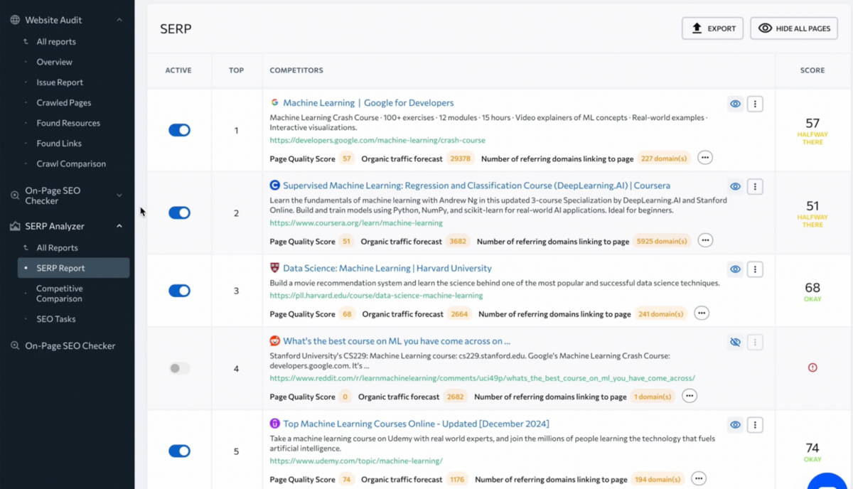Screen dimensions: 853x489
Task: Click the Google favicon of the Machine Learning result
Action: [275, 103]
